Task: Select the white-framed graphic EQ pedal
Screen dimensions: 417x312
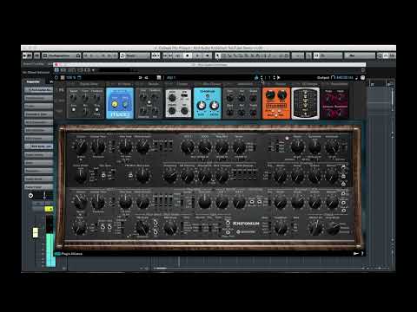Action: coord(305,103)
